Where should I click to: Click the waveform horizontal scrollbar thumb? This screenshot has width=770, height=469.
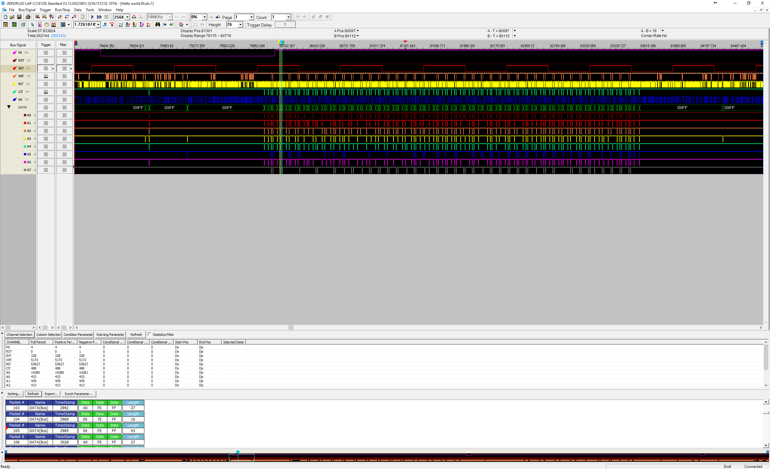pos(291,328)
